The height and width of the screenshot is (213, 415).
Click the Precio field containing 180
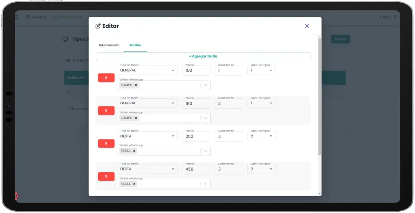pos(196,103)
